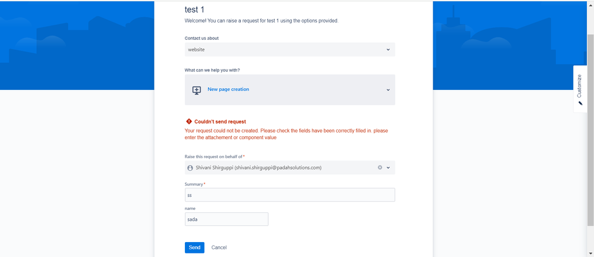
Task: Click into the name field containing sada
Action: pyautogui.click(x=227, y=219)
